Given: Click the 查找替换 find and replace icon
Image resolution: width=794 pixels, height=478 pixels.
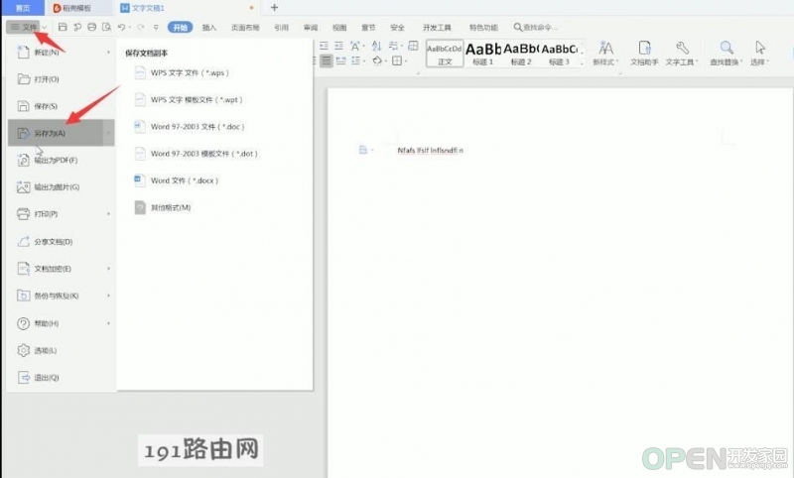Looking at the screenshot, I should tap(727, 54).
